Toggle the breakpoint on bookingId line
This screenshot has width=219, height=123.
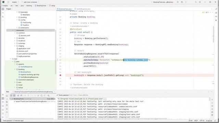(60, 75)
